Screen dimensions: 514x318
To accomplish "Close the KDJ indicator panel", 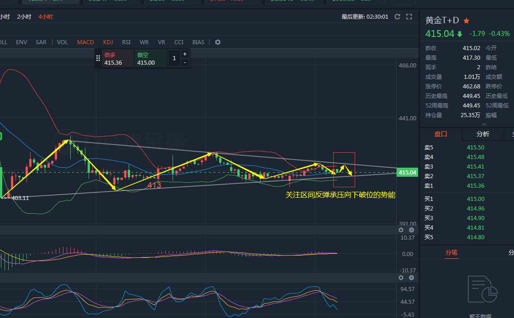I will tap(411, 278).
